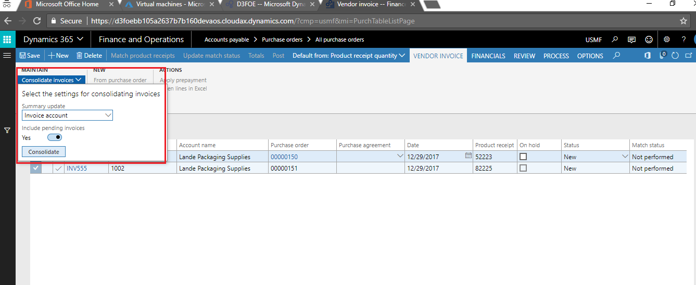Open the Summary update Invoice account dropdown
This screenshot has width=696, height=285.
point(108,115)
